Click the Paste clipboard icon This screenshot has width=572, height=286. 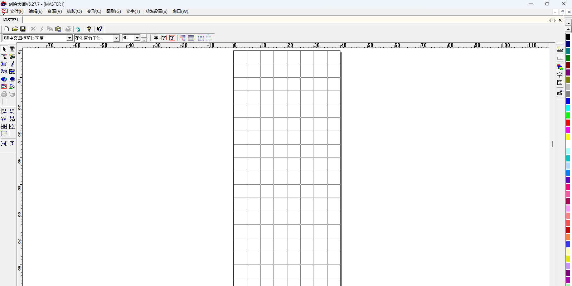58,29
